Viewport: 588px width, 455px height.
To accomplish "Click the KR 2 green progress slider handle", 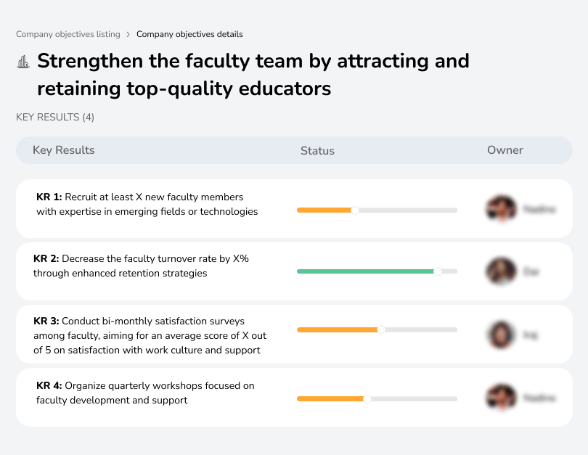I will coord(437,271).
